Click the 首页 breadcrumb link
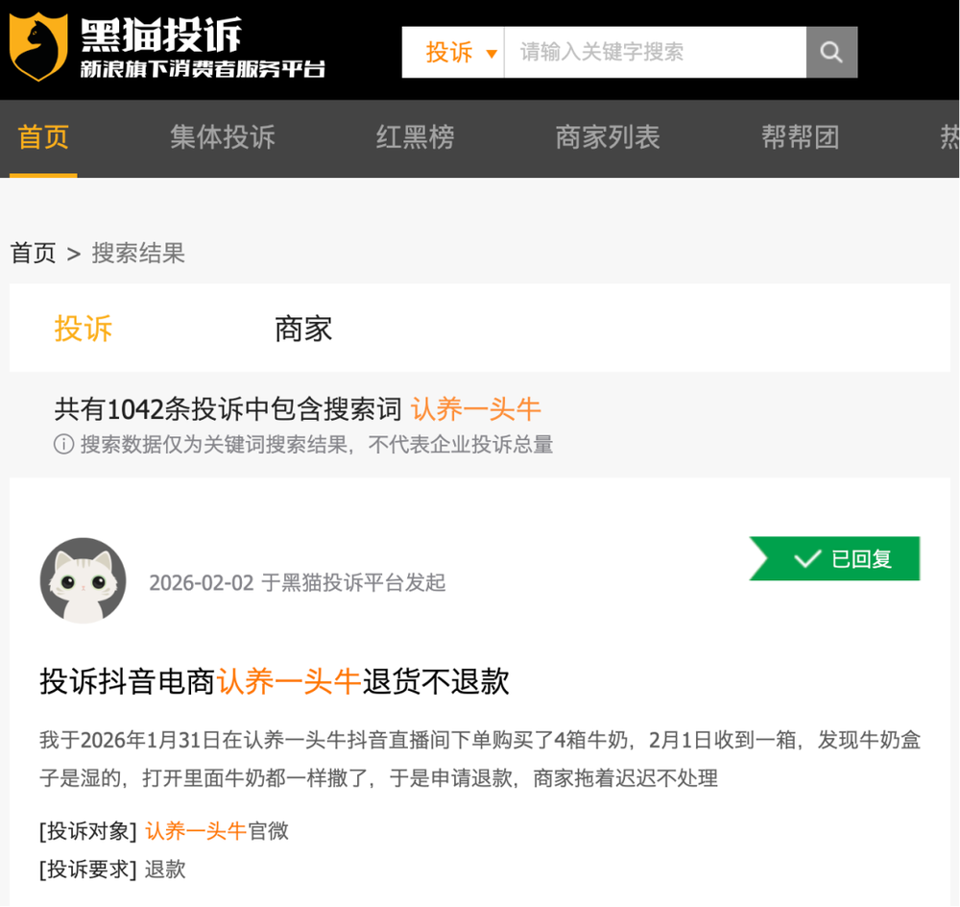Viewport: 960px width, 907px height. (x=33, y=253)
